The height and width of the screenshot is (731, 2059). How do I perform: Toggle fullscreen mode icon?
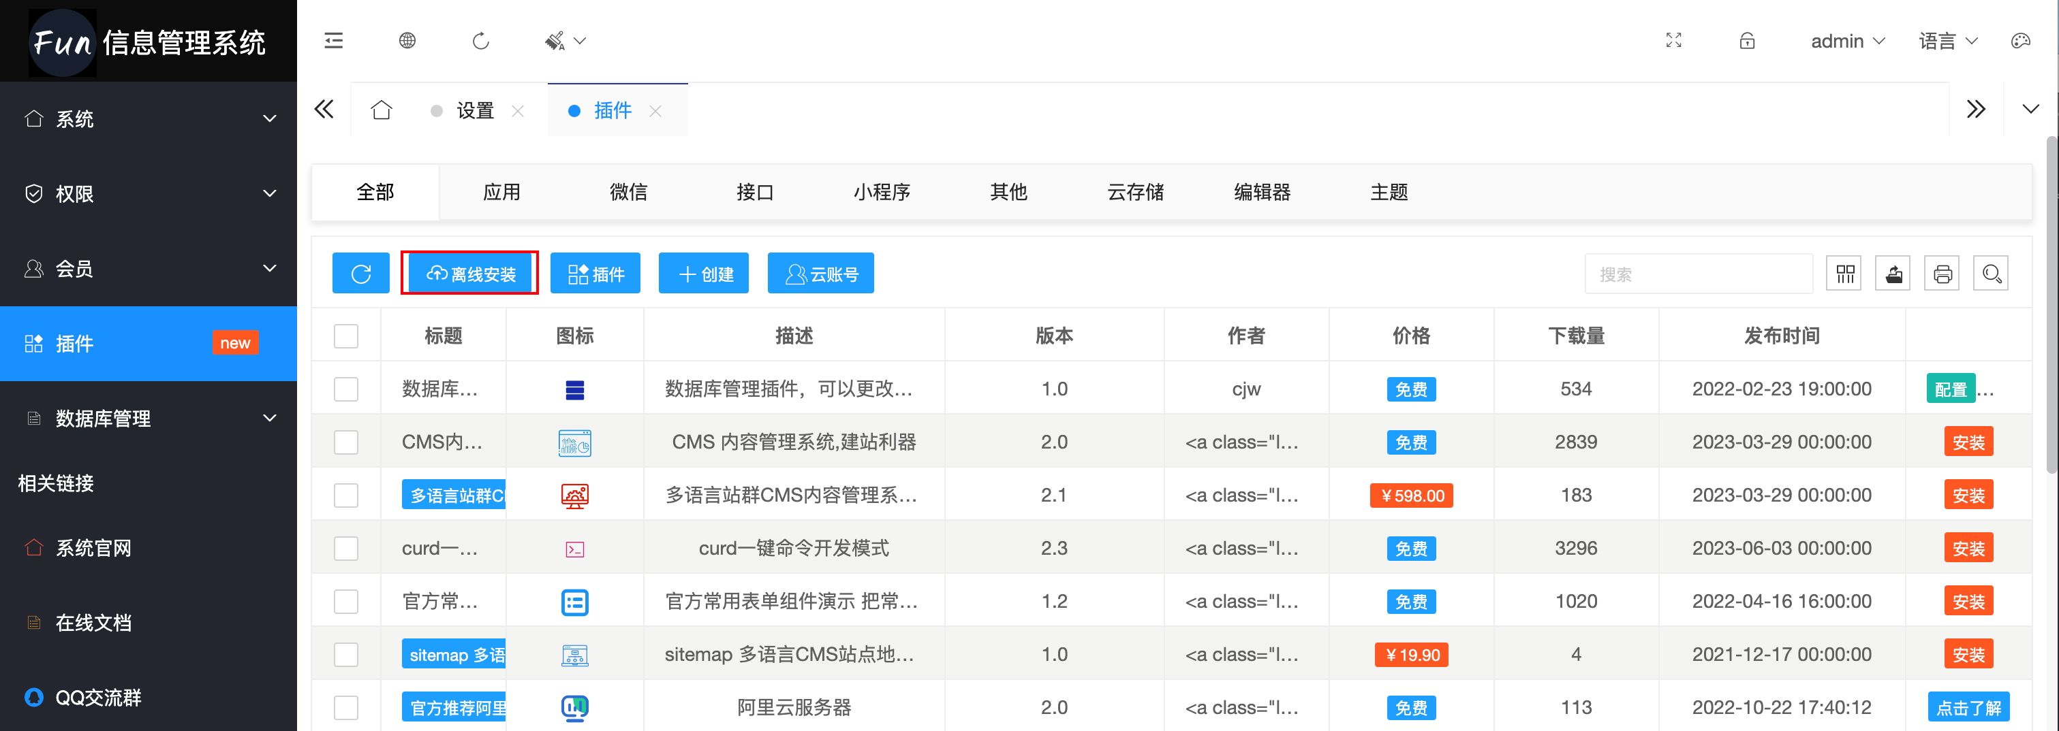[1674, 41]
